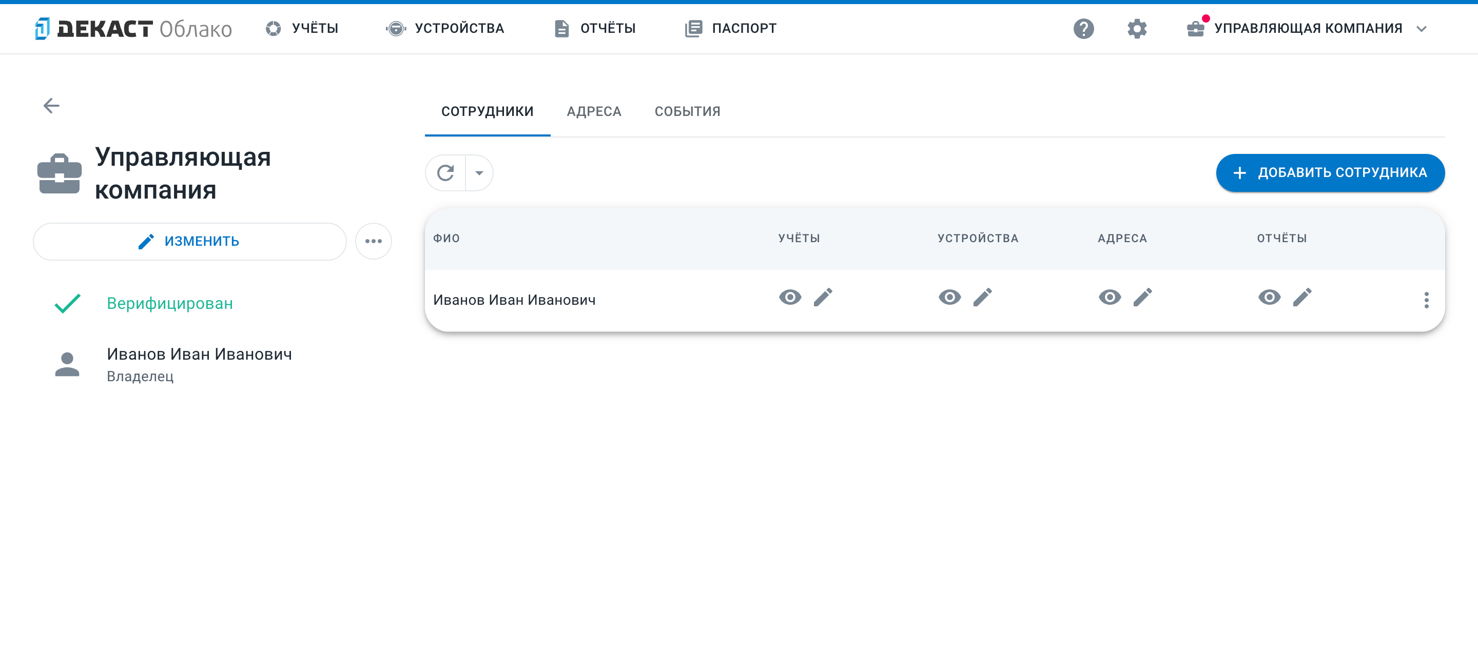This screenshot has width=1478, height=667.
Task: Refresh the employee list
Action: 446,172
